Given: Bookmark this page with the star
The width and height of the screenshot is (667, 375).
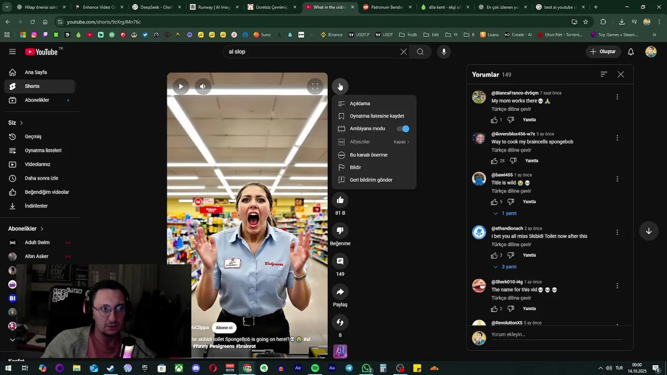Looking at the screenshot, I should tap(586, 22).
